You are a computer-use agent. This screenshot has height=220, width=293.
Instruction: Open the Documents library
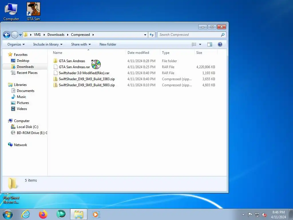click(x=25, y=91)
